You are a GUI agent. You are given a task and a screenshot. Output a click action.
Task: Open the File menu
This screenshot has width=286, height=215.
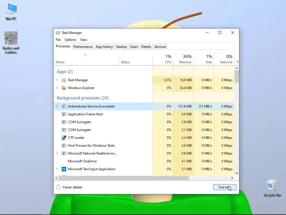point(58,40)
